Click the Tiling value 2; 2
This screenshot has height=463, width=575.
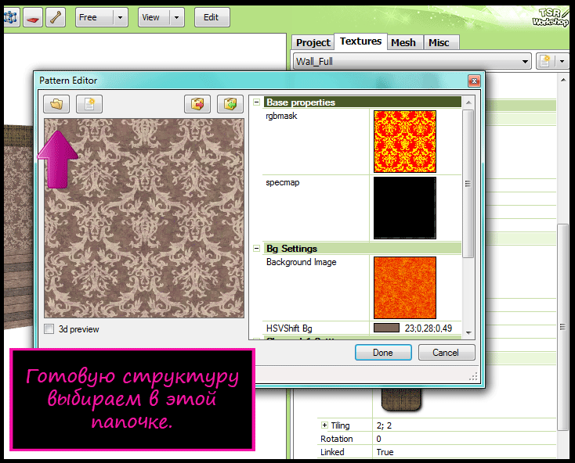click(x=384, y=425)
